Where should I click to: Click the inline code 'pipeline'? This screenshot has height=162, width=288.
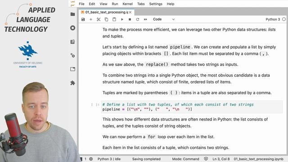[180, 47]
